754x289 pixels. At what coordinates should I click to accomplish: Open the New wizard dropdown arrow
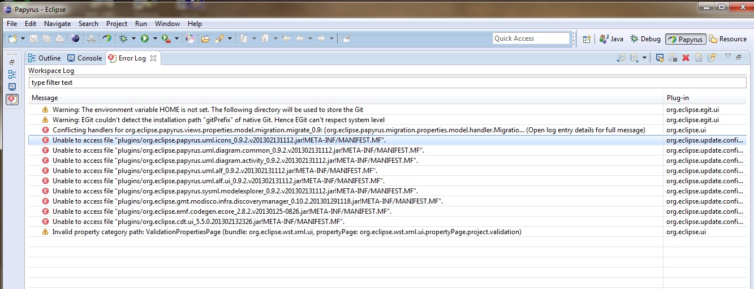tap(23, 38)
